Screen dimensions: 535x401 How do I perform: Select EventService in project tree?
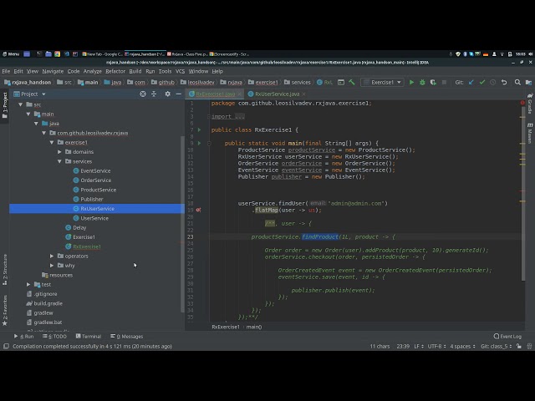pyautogui.click(x=95, y=170)
